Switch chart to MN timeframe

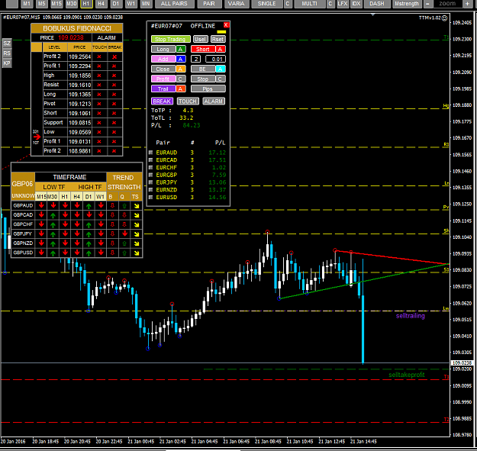tap(146, 4)
